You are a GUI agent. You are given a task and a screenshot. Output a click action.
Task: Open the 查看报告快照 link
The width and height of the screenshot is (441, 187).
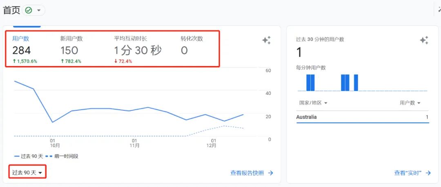(x=247, y=173)
